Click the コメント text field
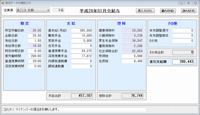The height and width of the screenshot is (115, 200). (x=81, y=109)
